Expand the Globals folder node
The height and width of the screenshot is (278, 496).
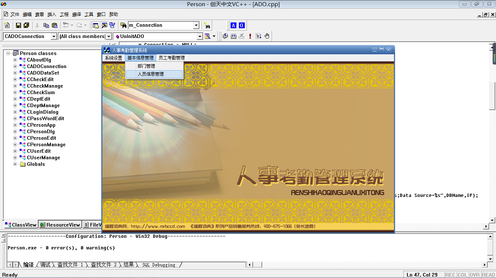tap(15, 164)
